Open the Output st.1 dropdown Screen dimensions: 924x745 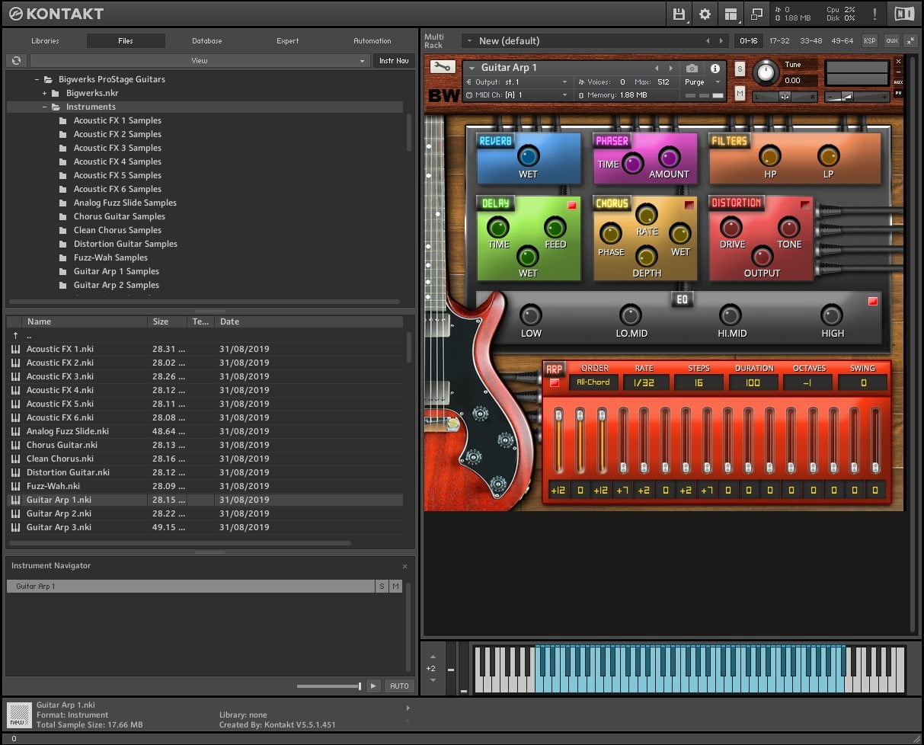pyautogui.click(x=518, y=82)
